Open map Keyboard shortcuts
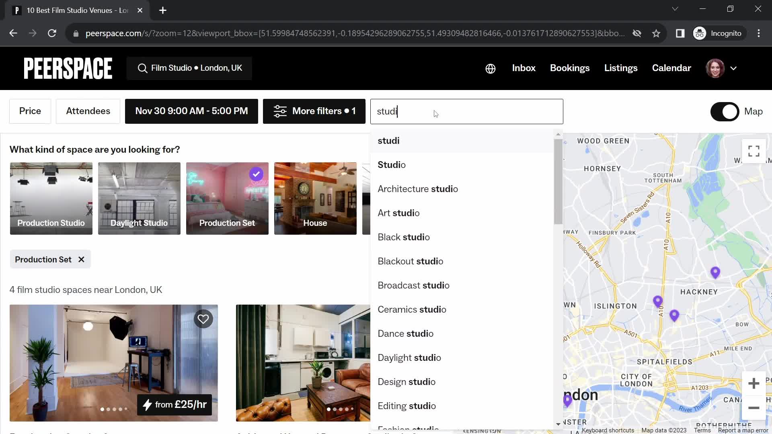772x434 pixels. coord(608,430)
